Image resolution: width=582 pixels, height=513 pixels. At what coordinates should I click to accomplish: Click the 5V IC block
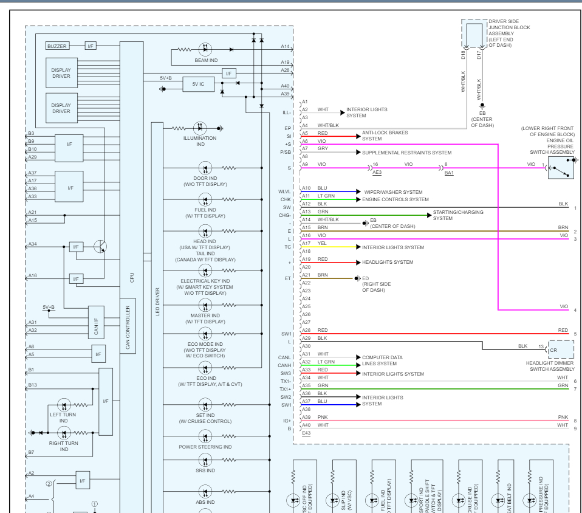pyautogui.click(x=199, y=84)
